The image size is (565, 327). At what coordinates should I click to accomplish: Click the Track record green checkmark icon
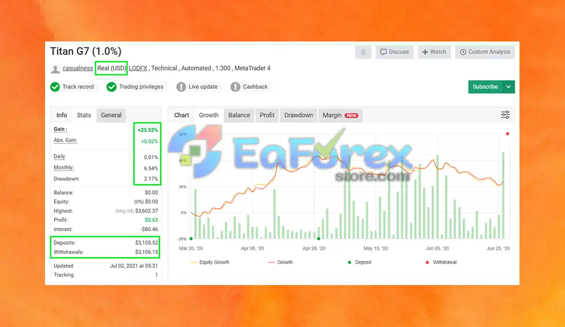point(55,87)
